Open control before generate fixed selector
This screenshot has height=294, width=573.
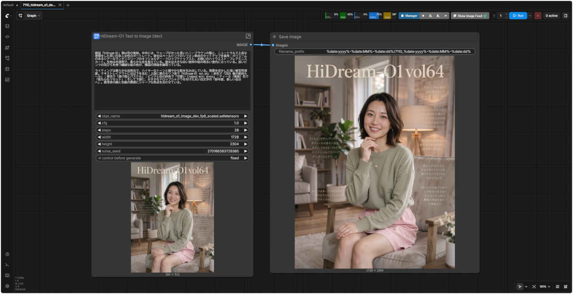(172, 158)
